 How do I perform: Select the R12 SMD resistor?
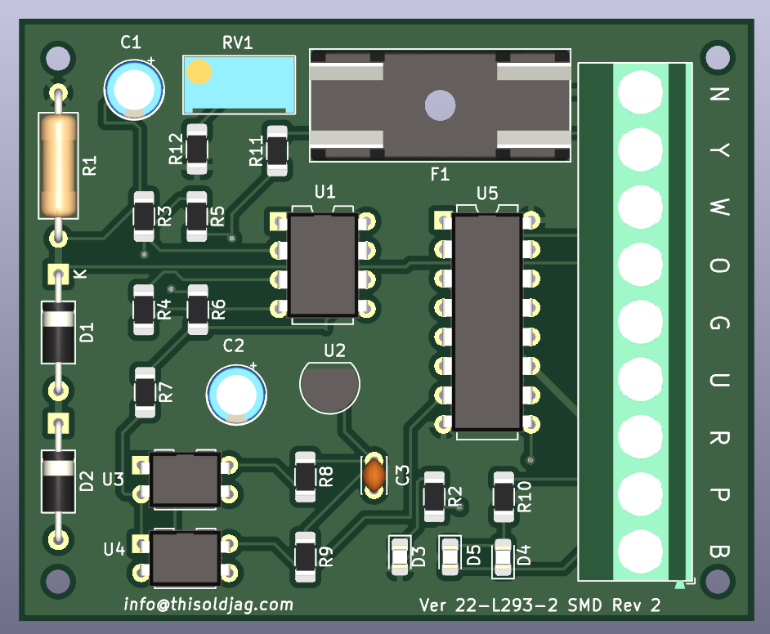pos(196,149)
